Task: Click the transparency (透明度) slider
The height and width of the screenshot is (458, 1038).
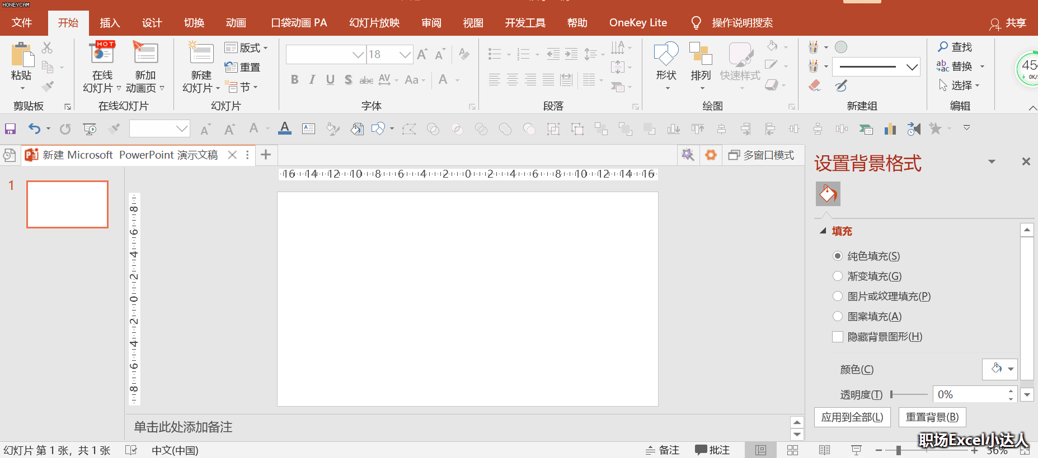Action: [909, 394]
